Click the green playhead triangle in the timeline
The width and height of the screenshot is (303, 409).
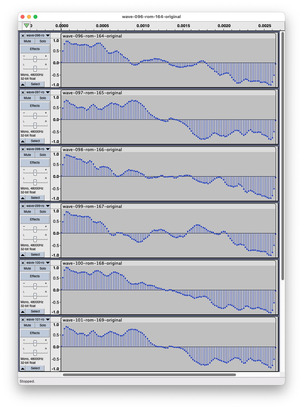tap(26, 26)
